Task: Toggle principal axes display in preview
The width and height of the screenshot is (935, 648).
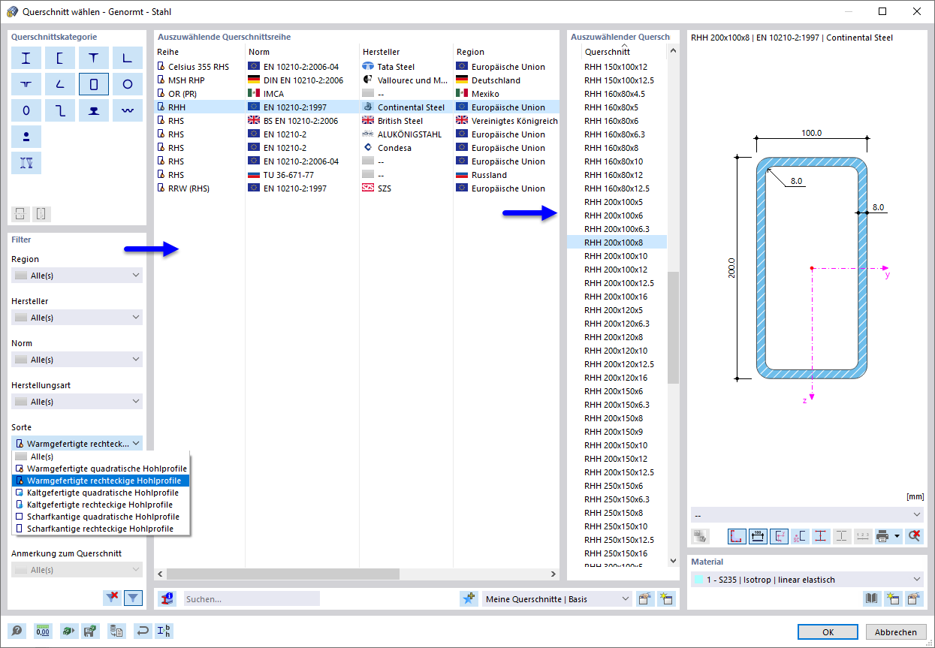Action: click(779, 536)
